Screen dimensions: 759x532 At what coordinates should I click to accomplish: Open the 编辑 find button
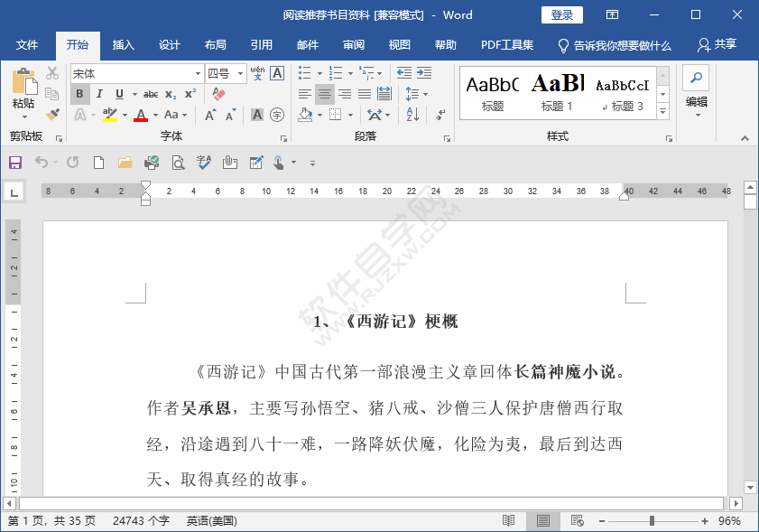coord(696,91)
